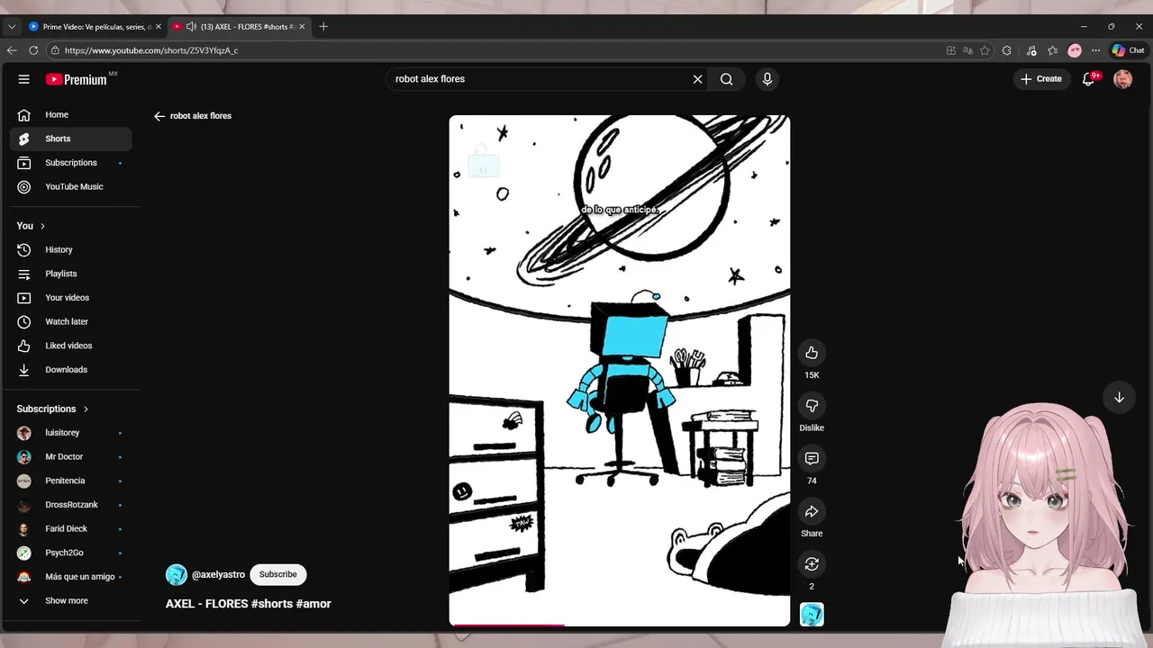The width and height of the screenshot is (1153, 648).
Task: Expand the You section chevron
Action: coord(42,226)
